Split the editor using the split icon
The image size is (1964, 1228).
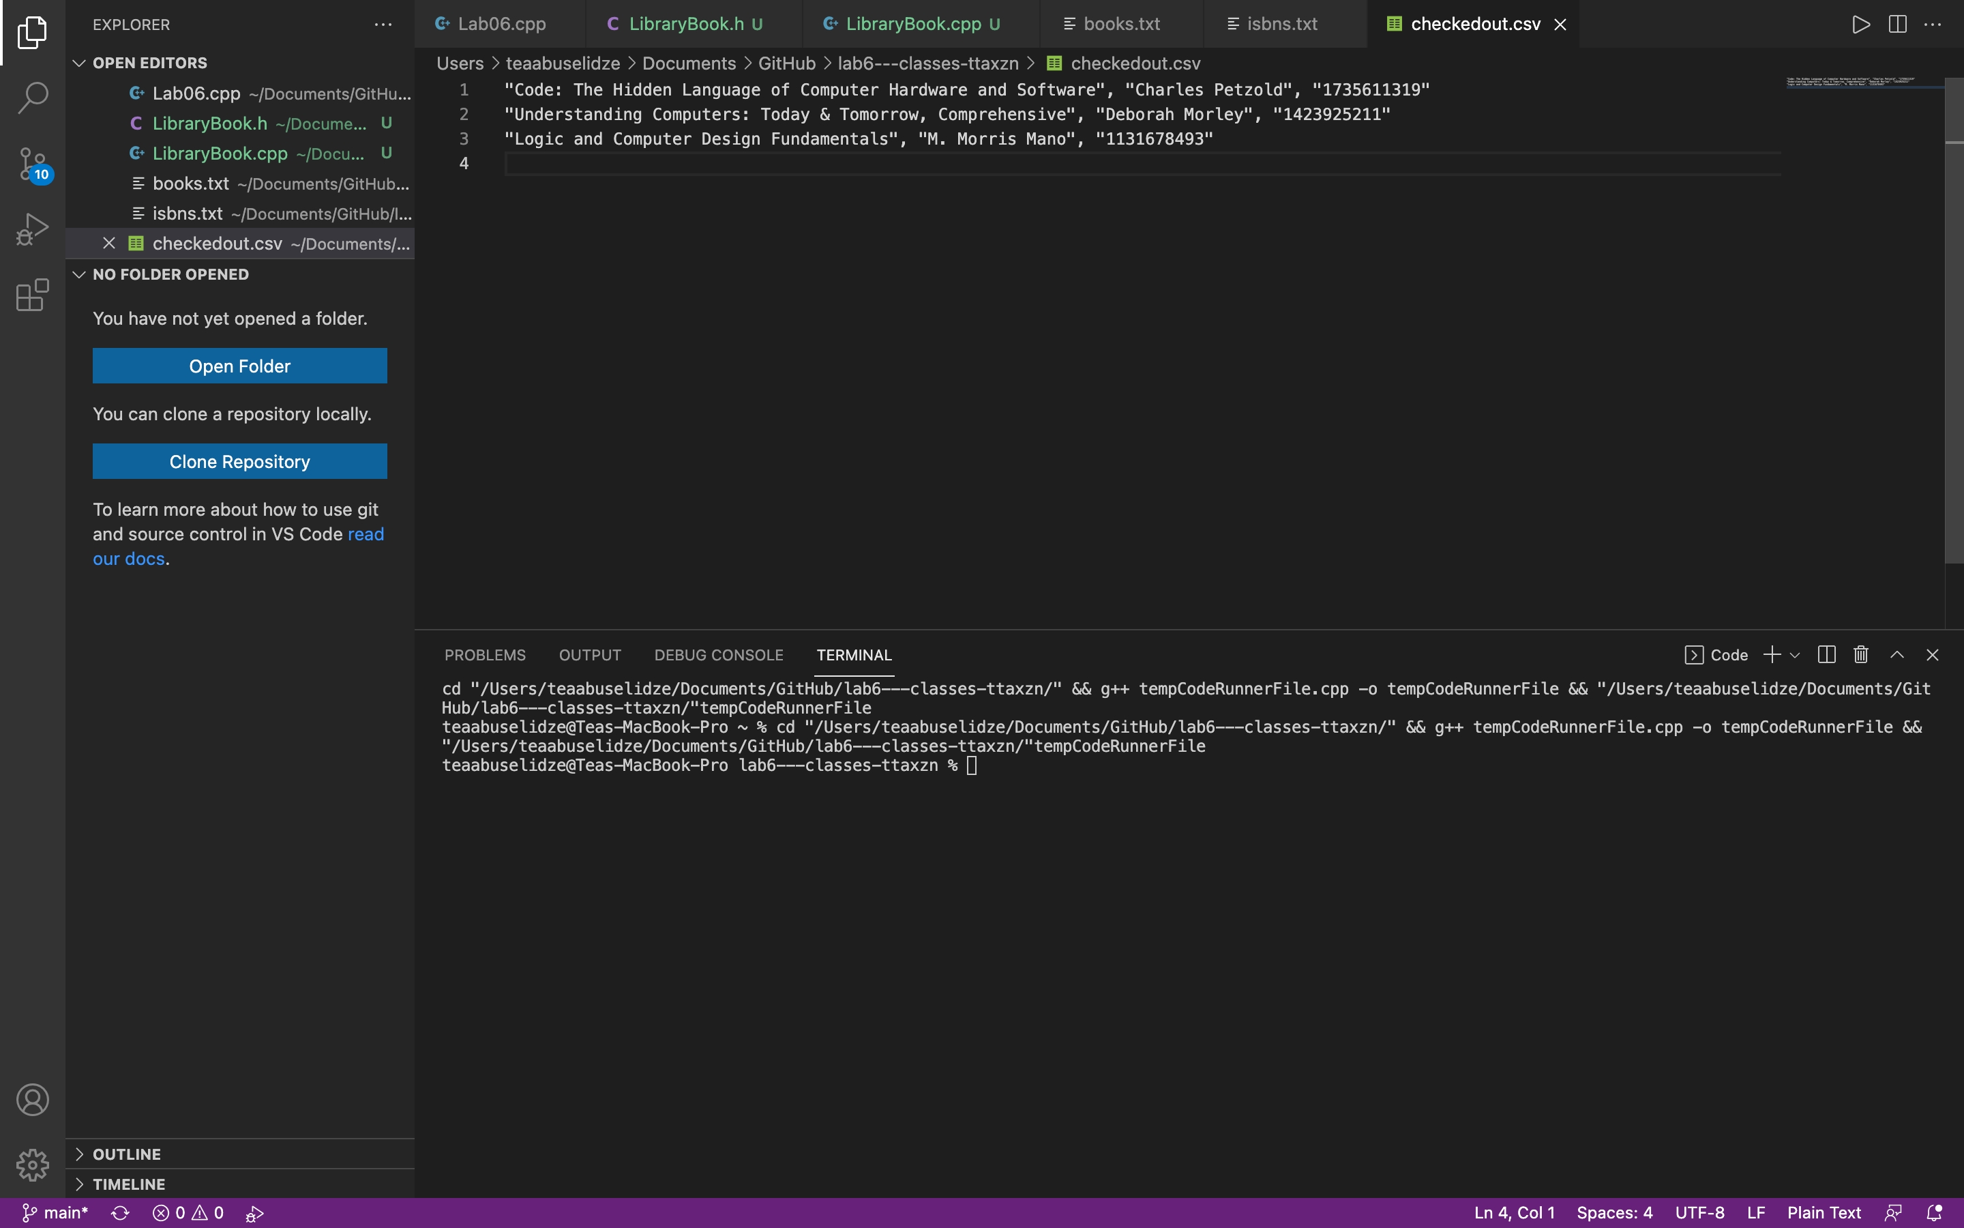(x=1897, y=24)
